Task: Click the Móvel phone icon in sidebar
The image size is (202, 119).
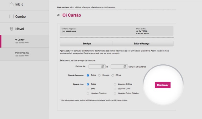Action: (x=11, y=29)
